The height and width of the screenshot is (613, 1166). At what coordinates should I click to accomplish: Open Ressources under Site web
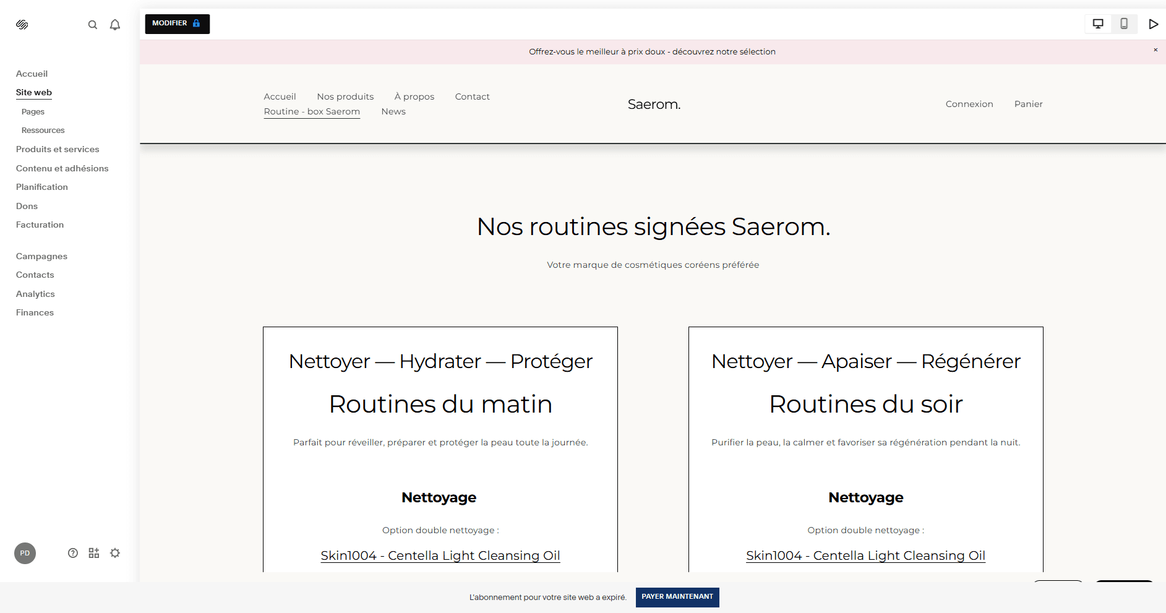(43, 131)
